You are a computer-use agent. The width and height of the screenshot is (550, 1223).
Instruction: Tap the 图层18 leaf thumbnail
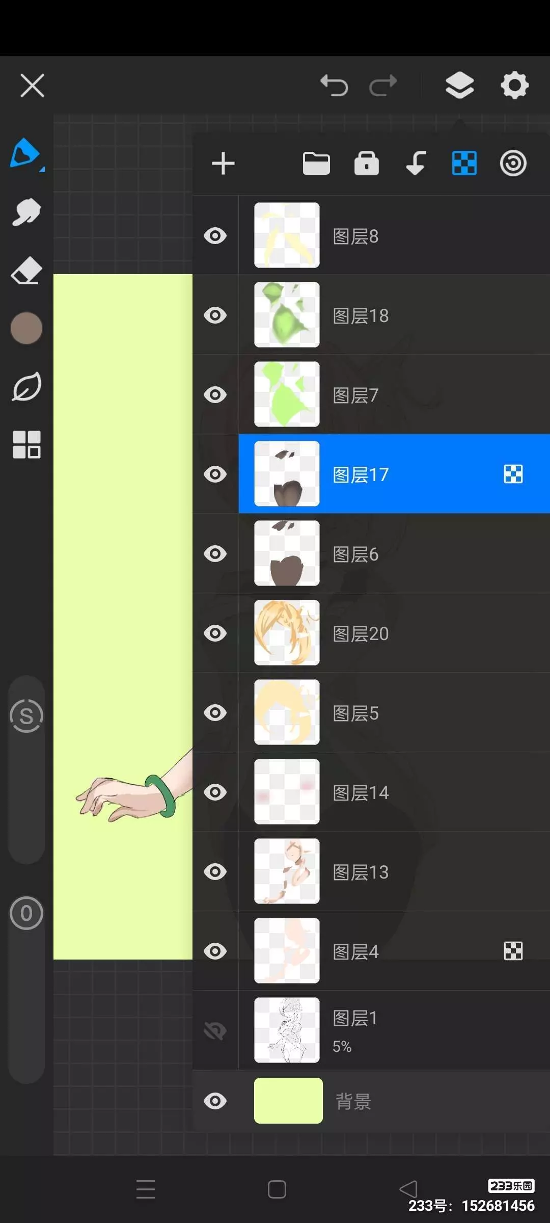tap(287, 315)
